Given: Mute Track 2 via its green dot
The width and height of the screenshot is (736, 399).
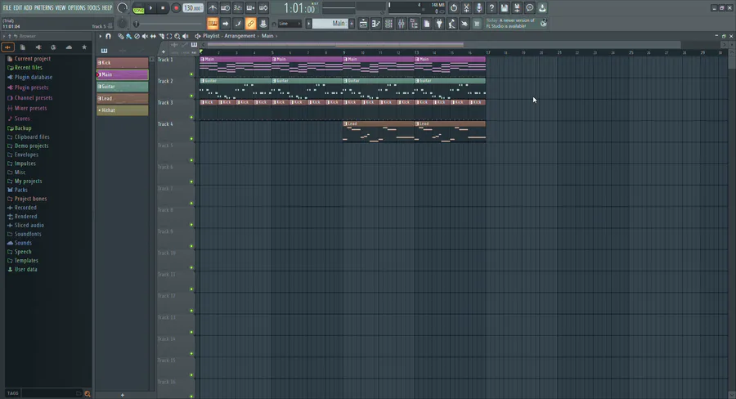Looking at the screenshot, I should [x=191, y=96].
